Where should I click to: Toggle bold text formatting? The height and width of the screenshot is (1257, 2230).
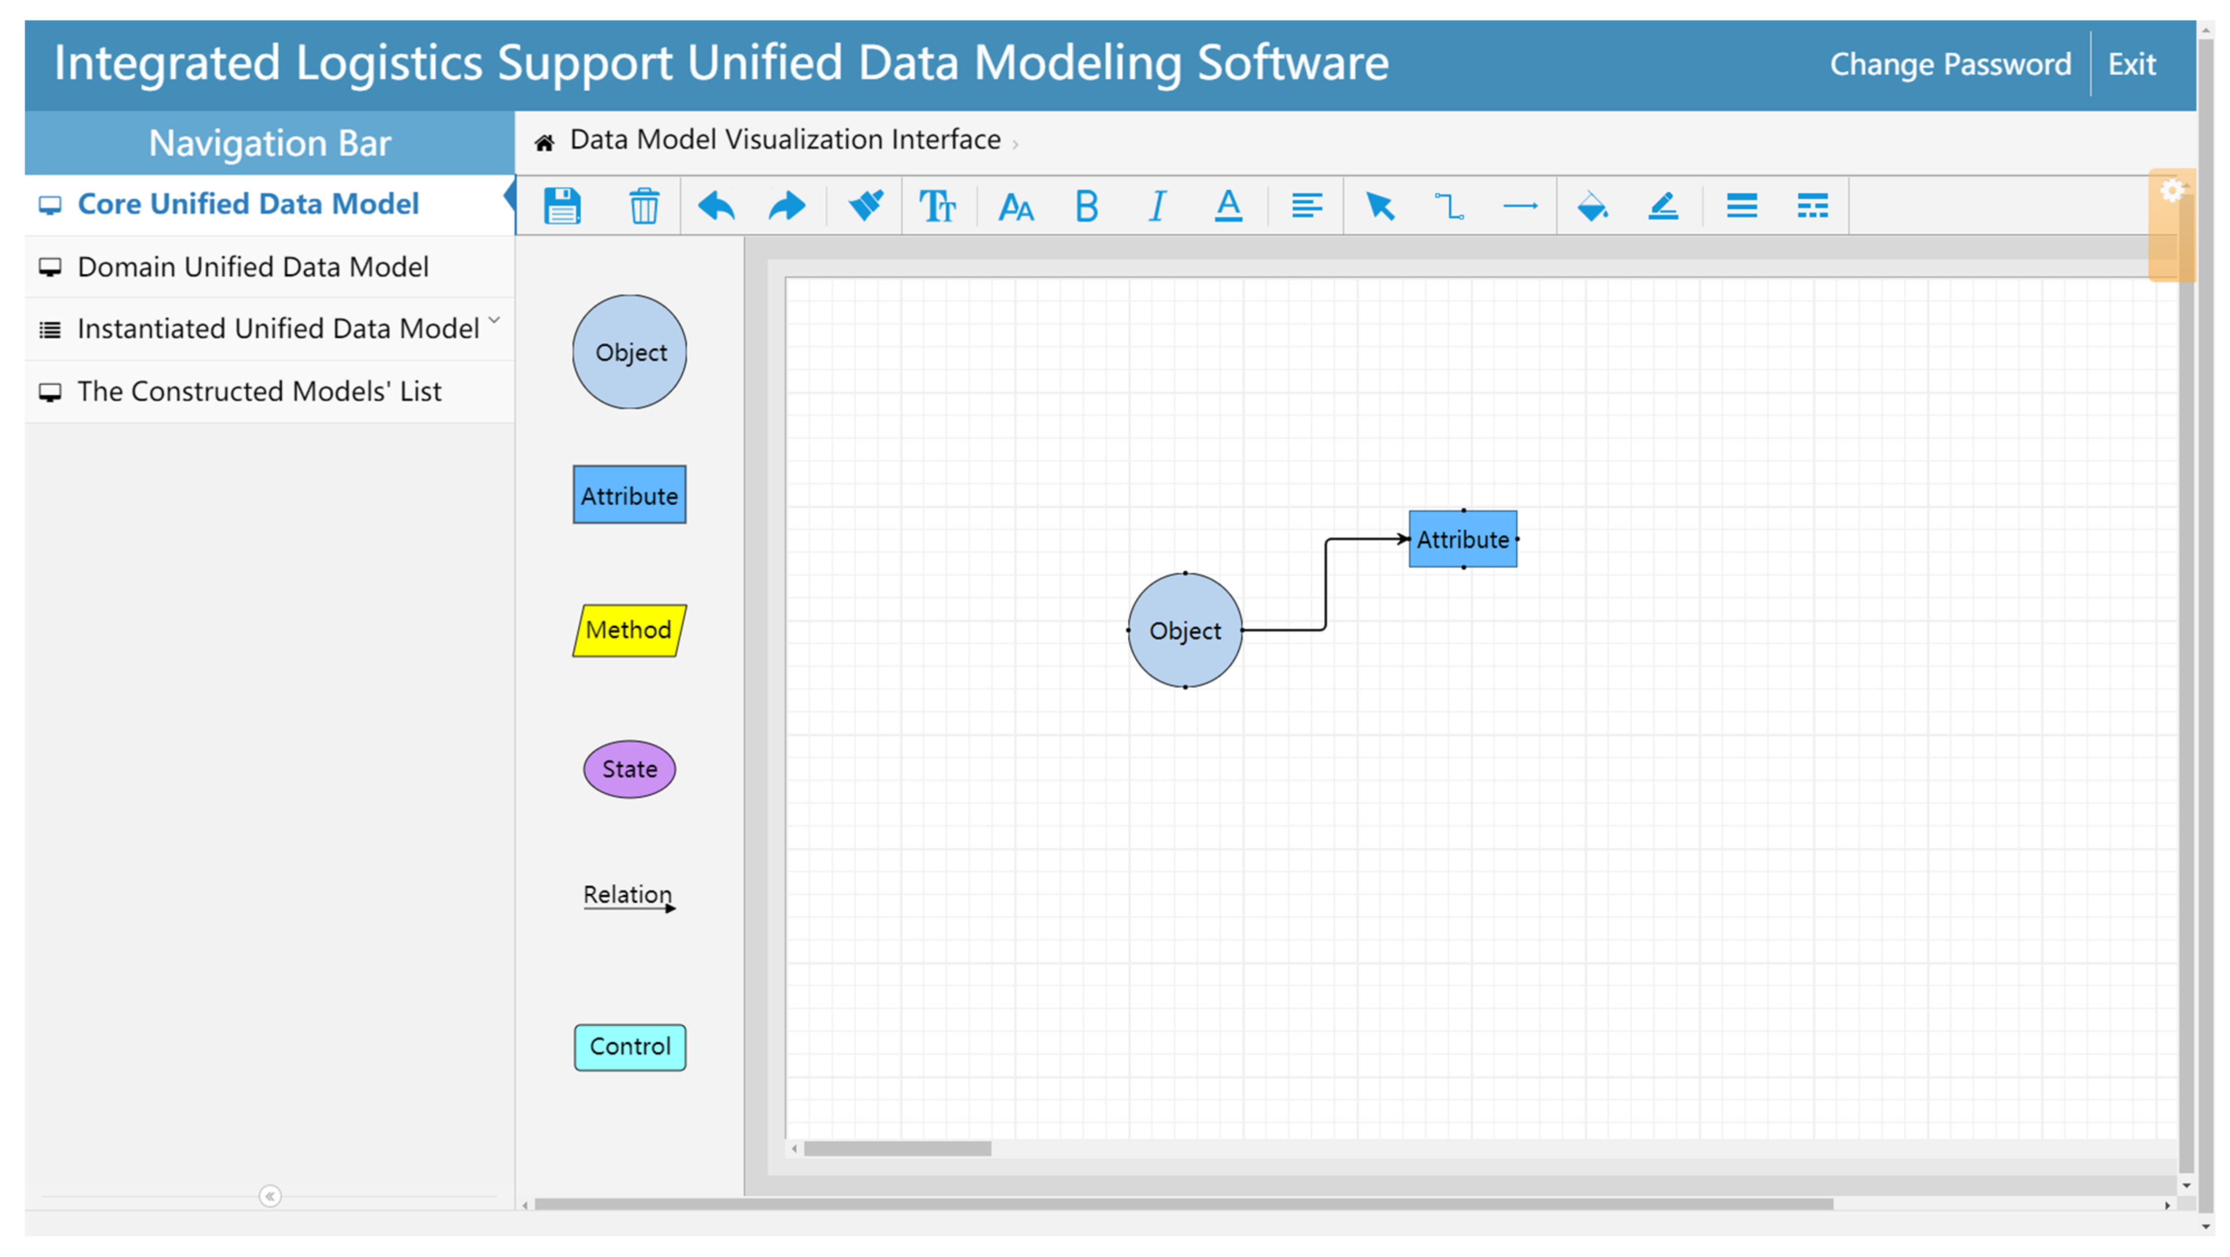(1087, 206)
